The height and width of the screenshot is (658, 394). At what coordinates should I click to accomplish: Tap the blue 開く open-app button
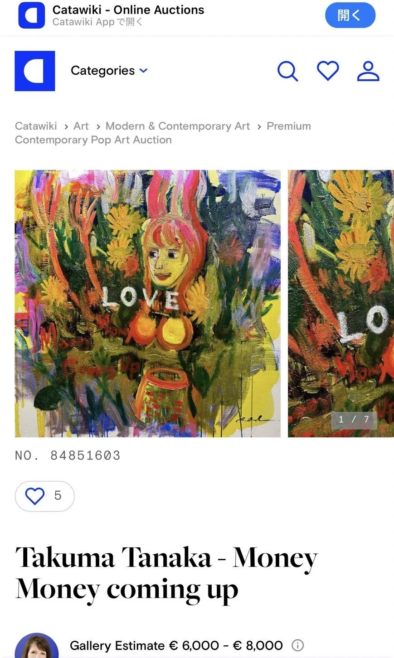coord(350,15)
